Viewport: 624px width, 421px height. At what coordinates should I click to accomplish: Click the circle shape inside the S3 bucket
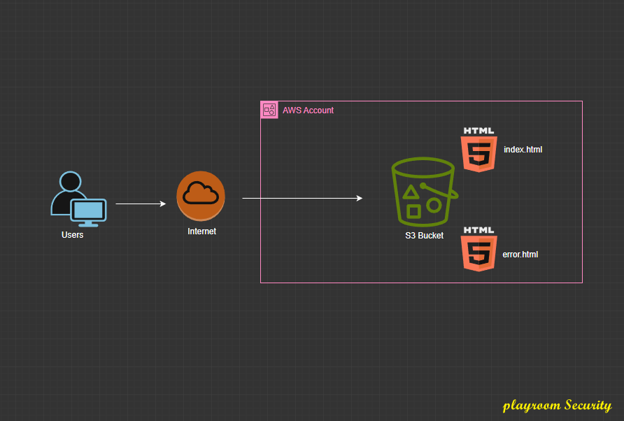[434, 205]
